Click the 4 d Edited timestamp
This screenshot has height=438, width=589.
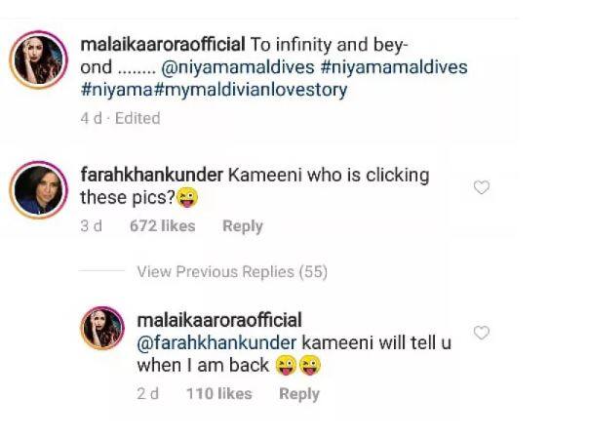pos(120,118)
